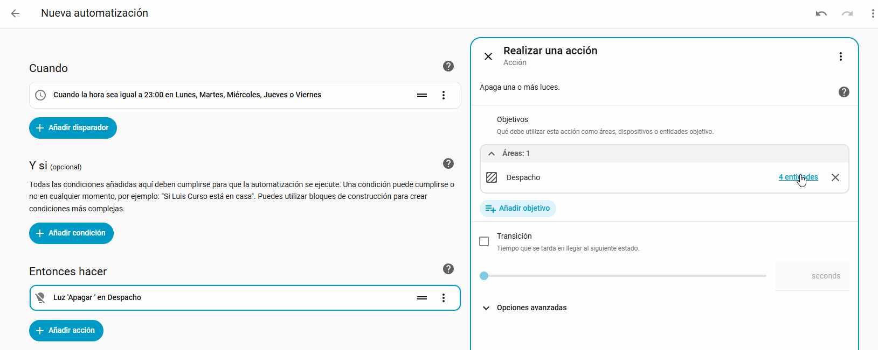
Task: Click the transition time slider handle
Action: click(484, 276)
